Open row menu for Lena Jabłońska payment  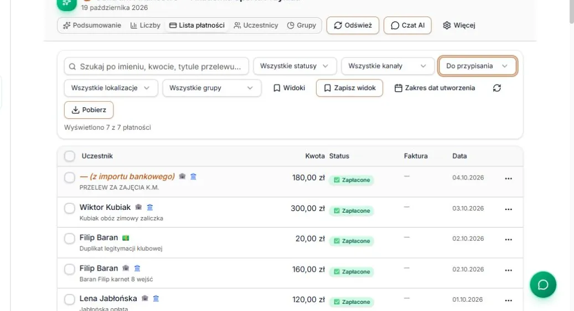pos(509,301)
